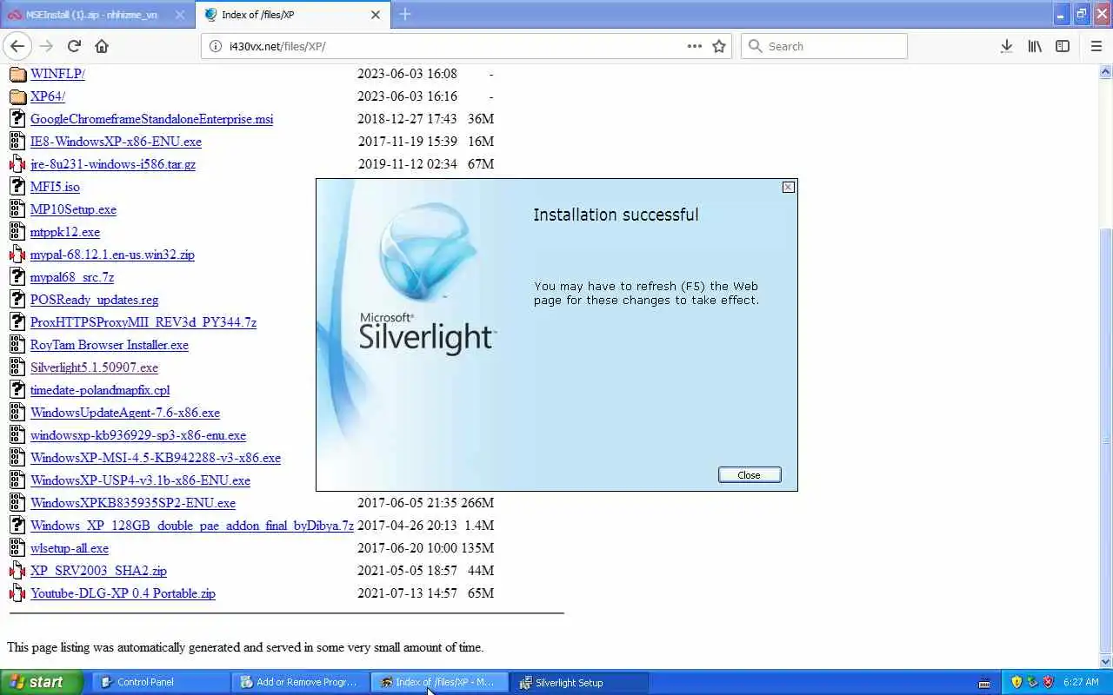Close the Index of /files/XP tab
This screenshot has height=695, width=1113.
376,15
